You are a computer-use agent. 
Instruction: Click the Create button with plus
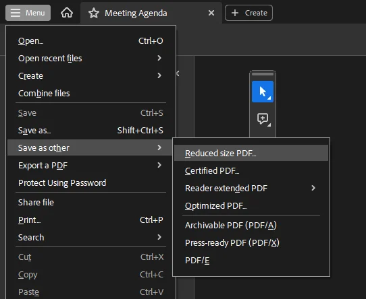(249, 13)
